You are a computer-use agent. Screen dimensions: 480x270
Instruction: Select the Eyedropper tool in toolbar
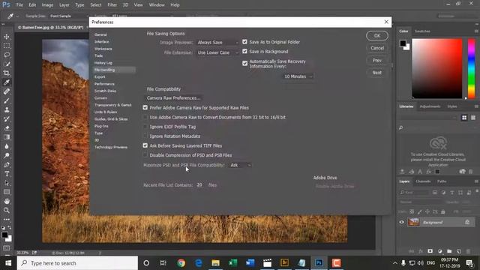7,82
